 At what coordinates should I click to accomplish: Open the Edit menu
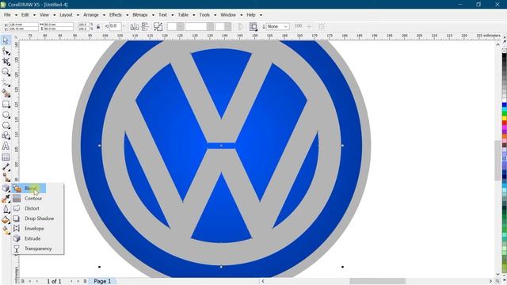25,15
